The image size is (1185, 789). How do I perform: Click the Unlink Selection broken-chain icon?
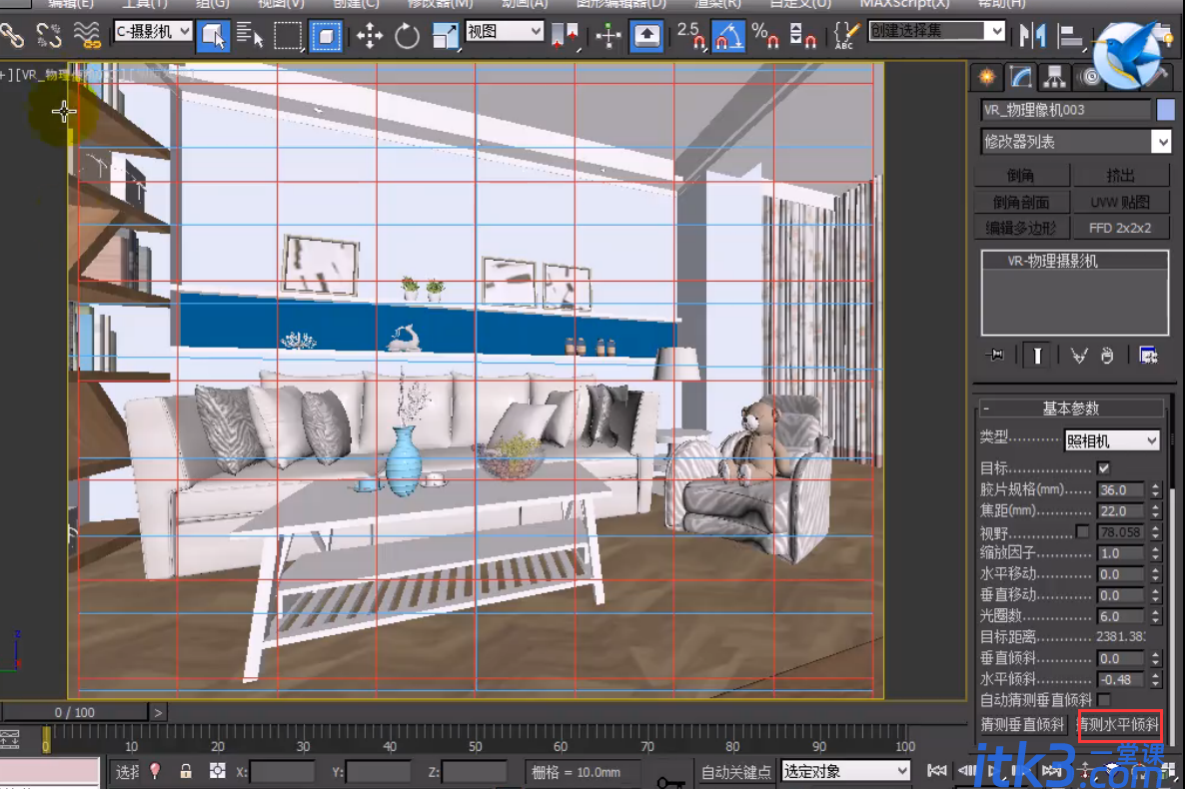click(49, 35)
